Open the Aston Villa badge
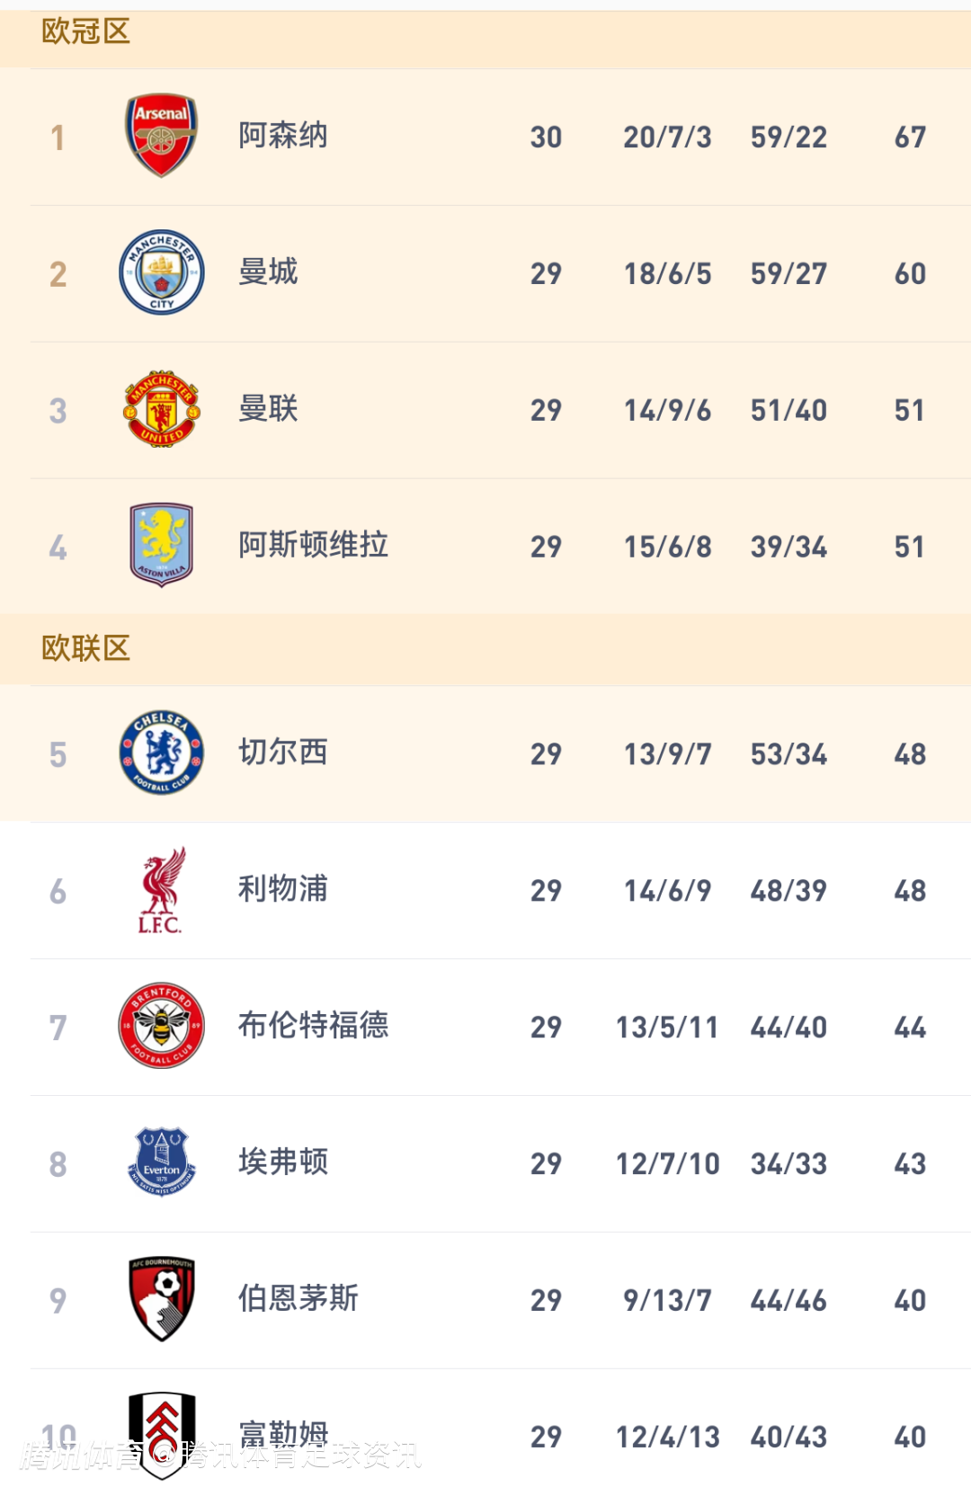Image resolution: width=971 pixels, height=1487 pixels. pos(162,545)
